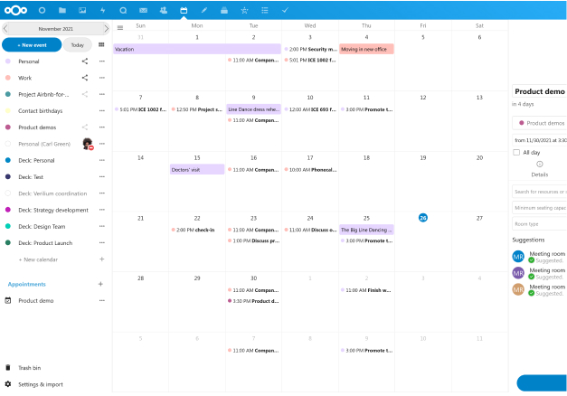The height and width of the screenshot is (396, 567).
Task: Add new calendar plus icon
Action: [102, 259]
